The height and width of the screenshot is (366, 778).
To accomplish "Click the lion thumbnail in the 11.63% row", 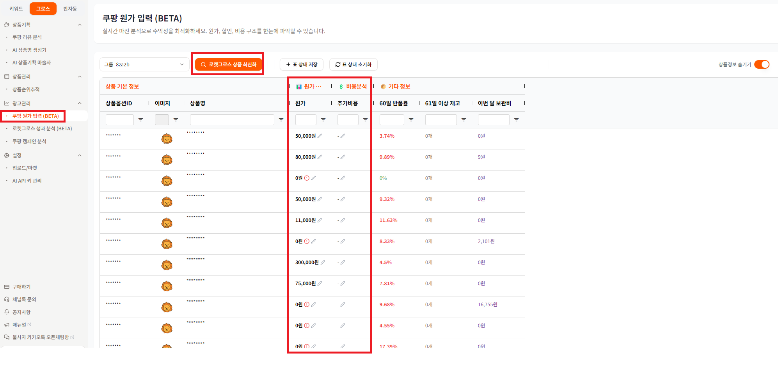I will [x=167, y=223].
